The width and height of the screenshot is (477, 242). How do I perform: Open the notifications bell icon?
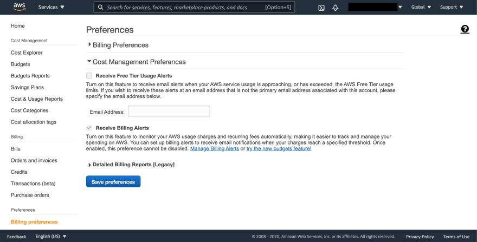tap(335, 8)
